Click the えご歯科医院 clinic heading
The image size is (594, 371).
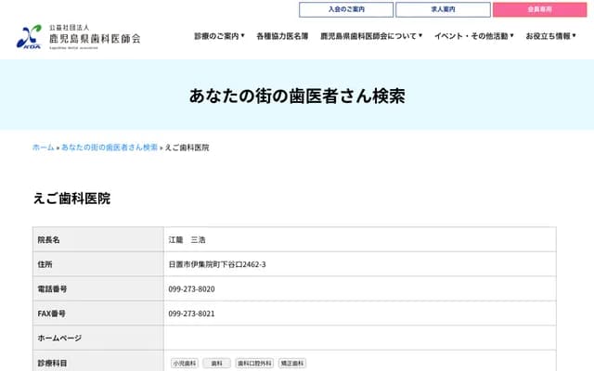71,198
